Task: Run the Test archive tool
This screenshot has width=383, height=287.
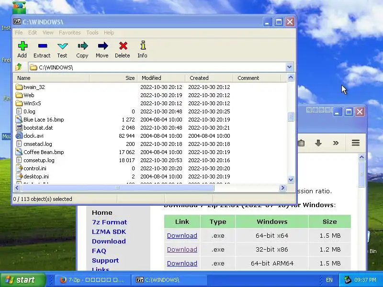Action: 63,46
